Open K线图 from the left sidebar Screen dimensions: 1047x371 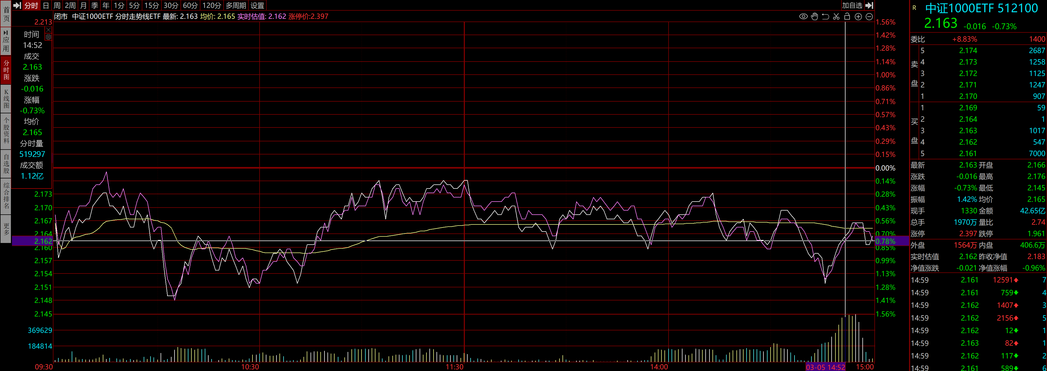pos(6,99)
